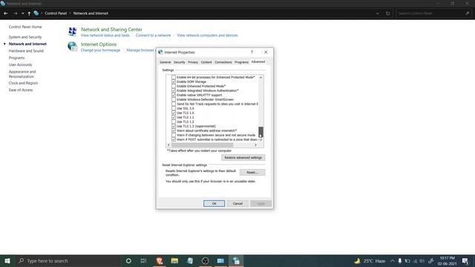Image resolution: width=475 pixels, height=267 pixels.
Task: Toggle Use TLS 1.1 checkbox
Action: click(174, 117)
